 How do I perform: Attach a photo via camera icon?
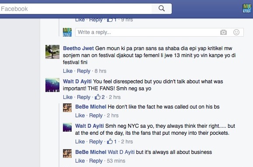(223, 32)
